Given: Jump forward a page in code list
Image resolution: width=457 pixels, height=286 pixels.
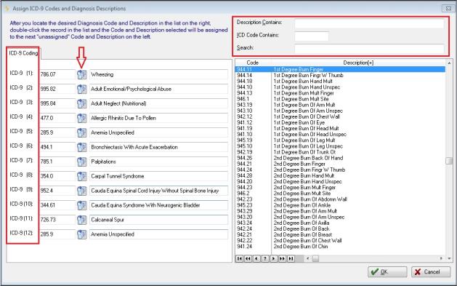Looking at the screenshot, I should pyautogui.click(x=282, y=258).
